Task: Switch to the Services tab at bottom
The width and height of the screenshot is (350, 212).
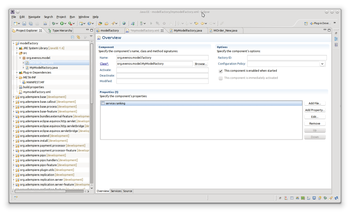Action: click(x=116, y=191)
